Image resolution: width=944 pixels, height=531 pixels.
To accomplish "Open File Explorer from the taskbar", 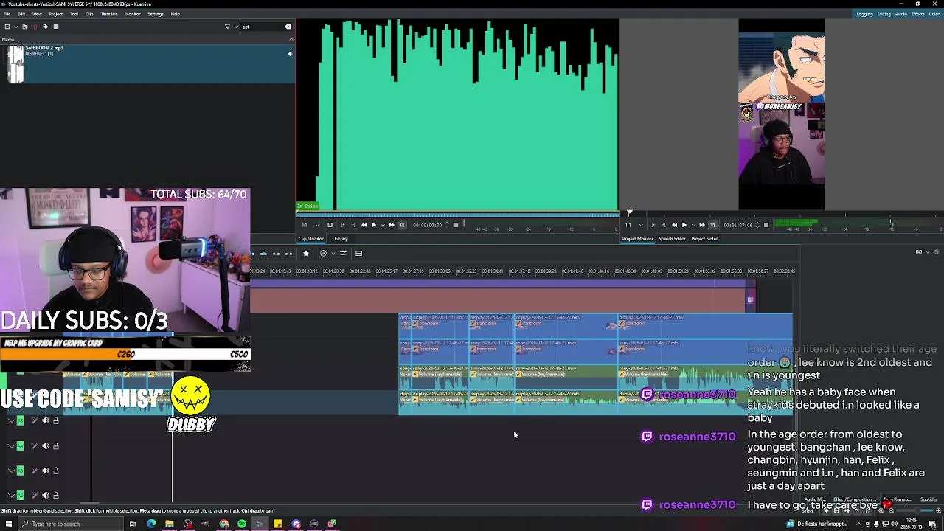I will pos(170,524).
